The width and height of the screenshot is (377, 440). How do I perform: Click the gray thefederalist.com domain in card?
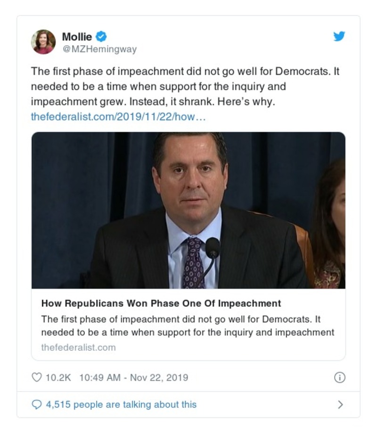click(x=78, y=347)
